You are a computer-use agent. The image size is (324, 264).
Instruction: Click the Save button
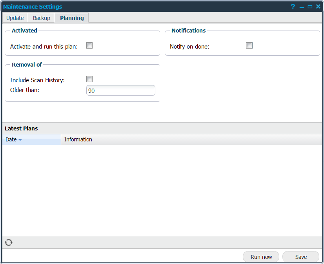coord(301,257)
